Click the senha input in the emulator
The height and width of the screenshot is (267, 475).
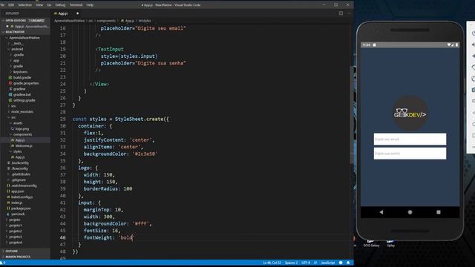pos(410,154)
